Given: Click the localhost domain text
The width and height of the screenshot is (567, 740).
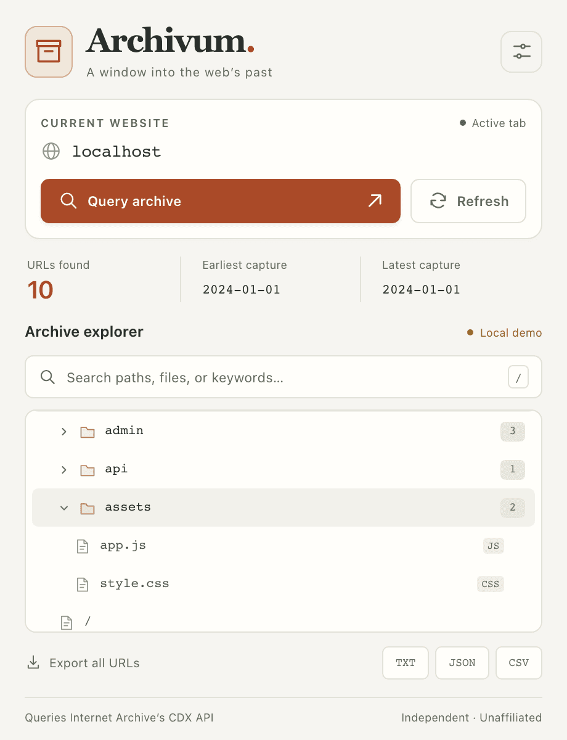Looking at the screenshot, I should [117, 152].
